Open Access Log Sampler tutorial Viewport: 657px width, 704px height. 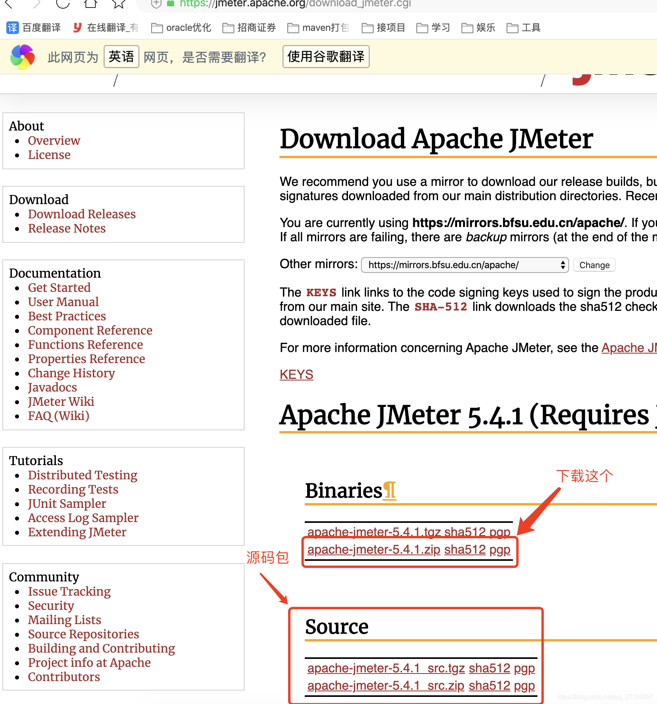click(84, 518)
